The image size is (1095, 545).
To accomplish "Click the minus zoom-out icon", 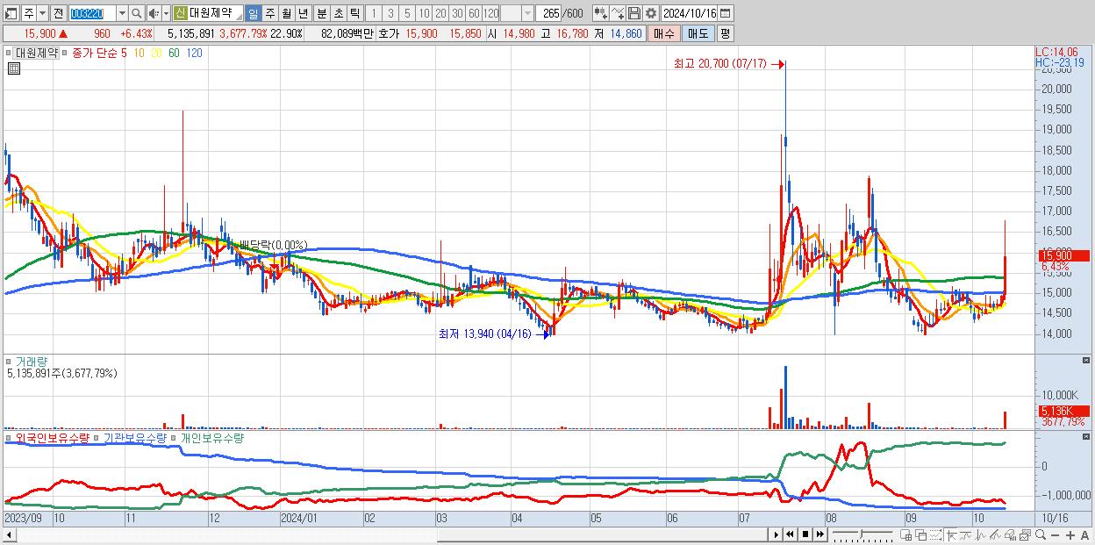I will click(1056, 534).
